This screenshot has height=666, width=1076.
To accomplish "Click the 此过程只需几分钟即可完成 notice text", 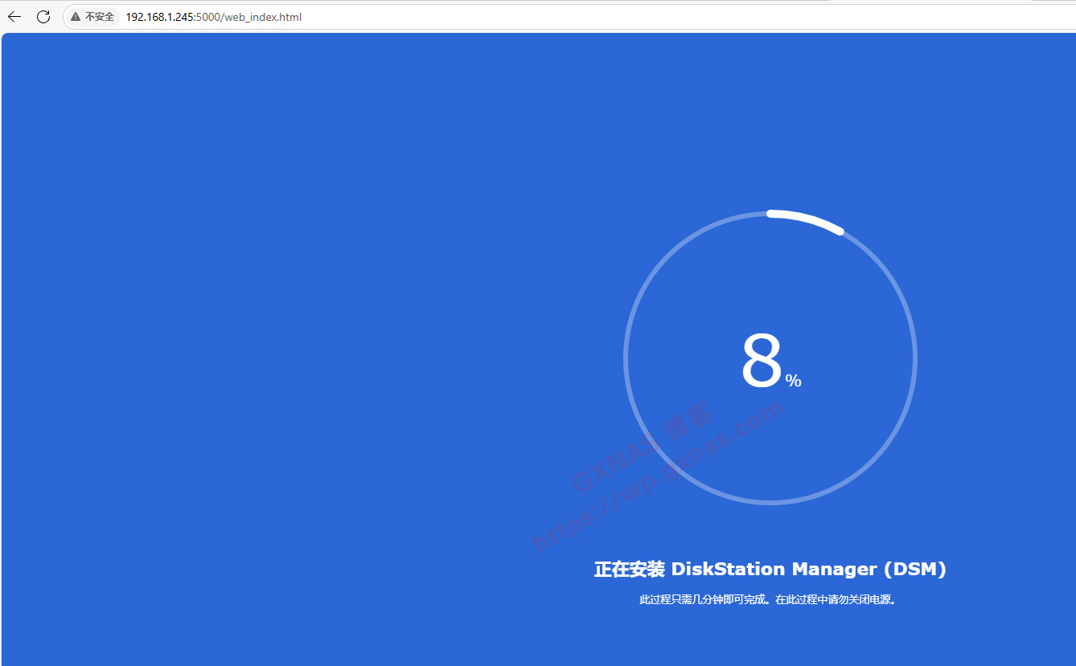I will pos(704,599).
